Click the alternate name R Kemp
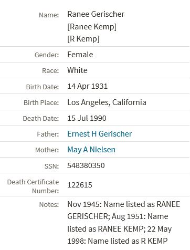Viewport: 190px width, 250px height. pyautogui.click(x=83, y=39)
